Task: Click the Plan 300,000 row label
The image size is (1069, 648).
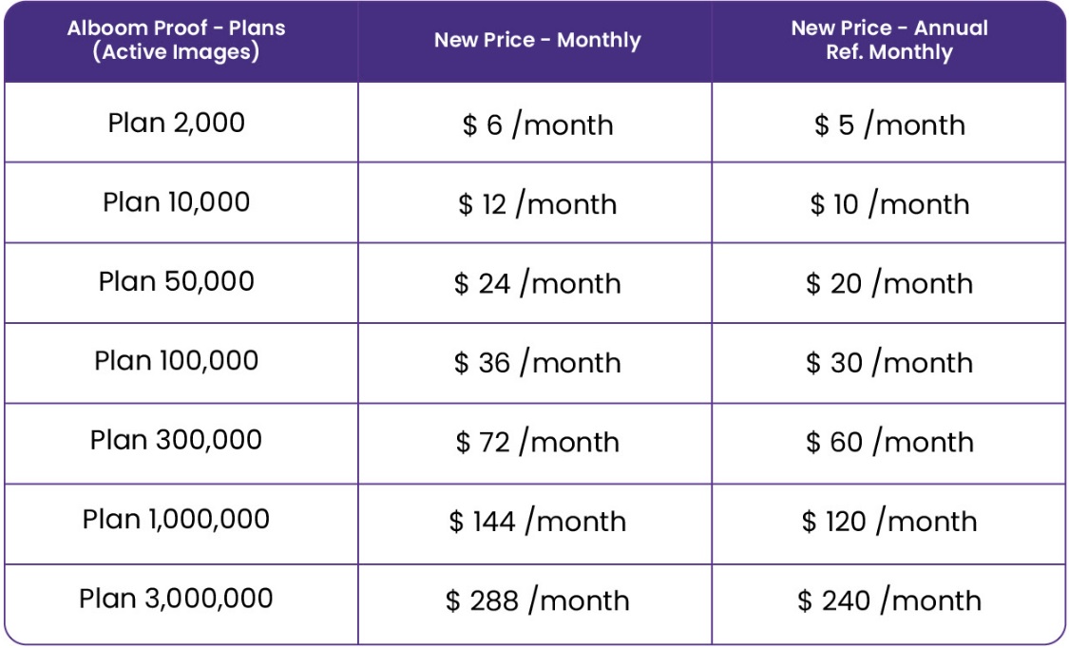Action: coord(176,440)
